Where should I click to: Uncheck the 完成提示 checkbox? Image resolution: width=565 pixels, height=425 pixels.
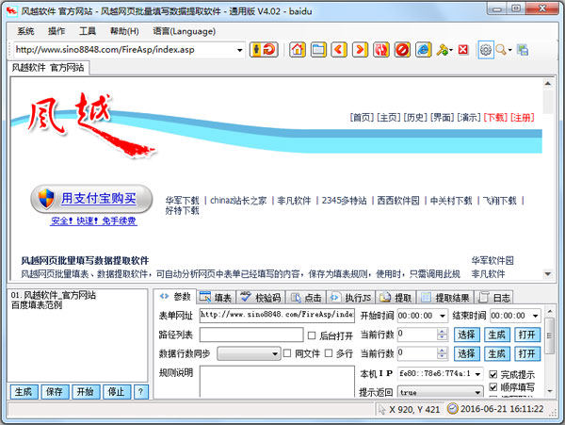(493, 374)
